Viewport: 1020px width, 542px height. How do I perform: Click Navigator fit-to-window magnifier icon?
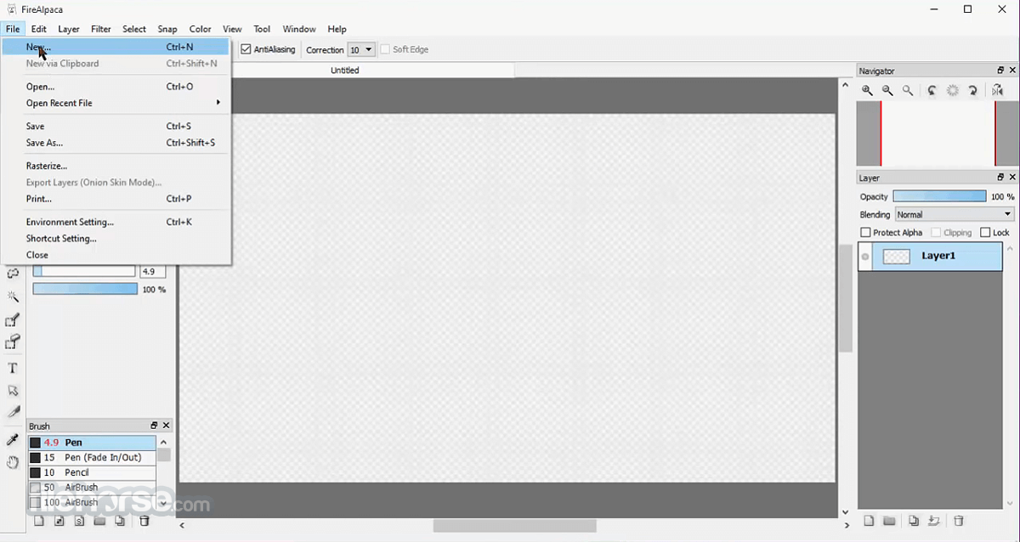point(908,90)
